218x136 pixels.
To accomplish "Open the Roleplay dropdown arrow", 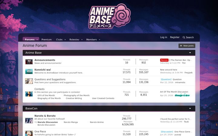I will coord(82,40).
